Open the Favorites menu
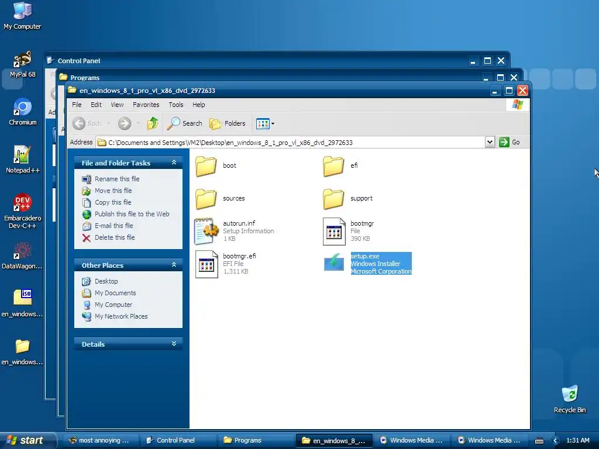 146,105
